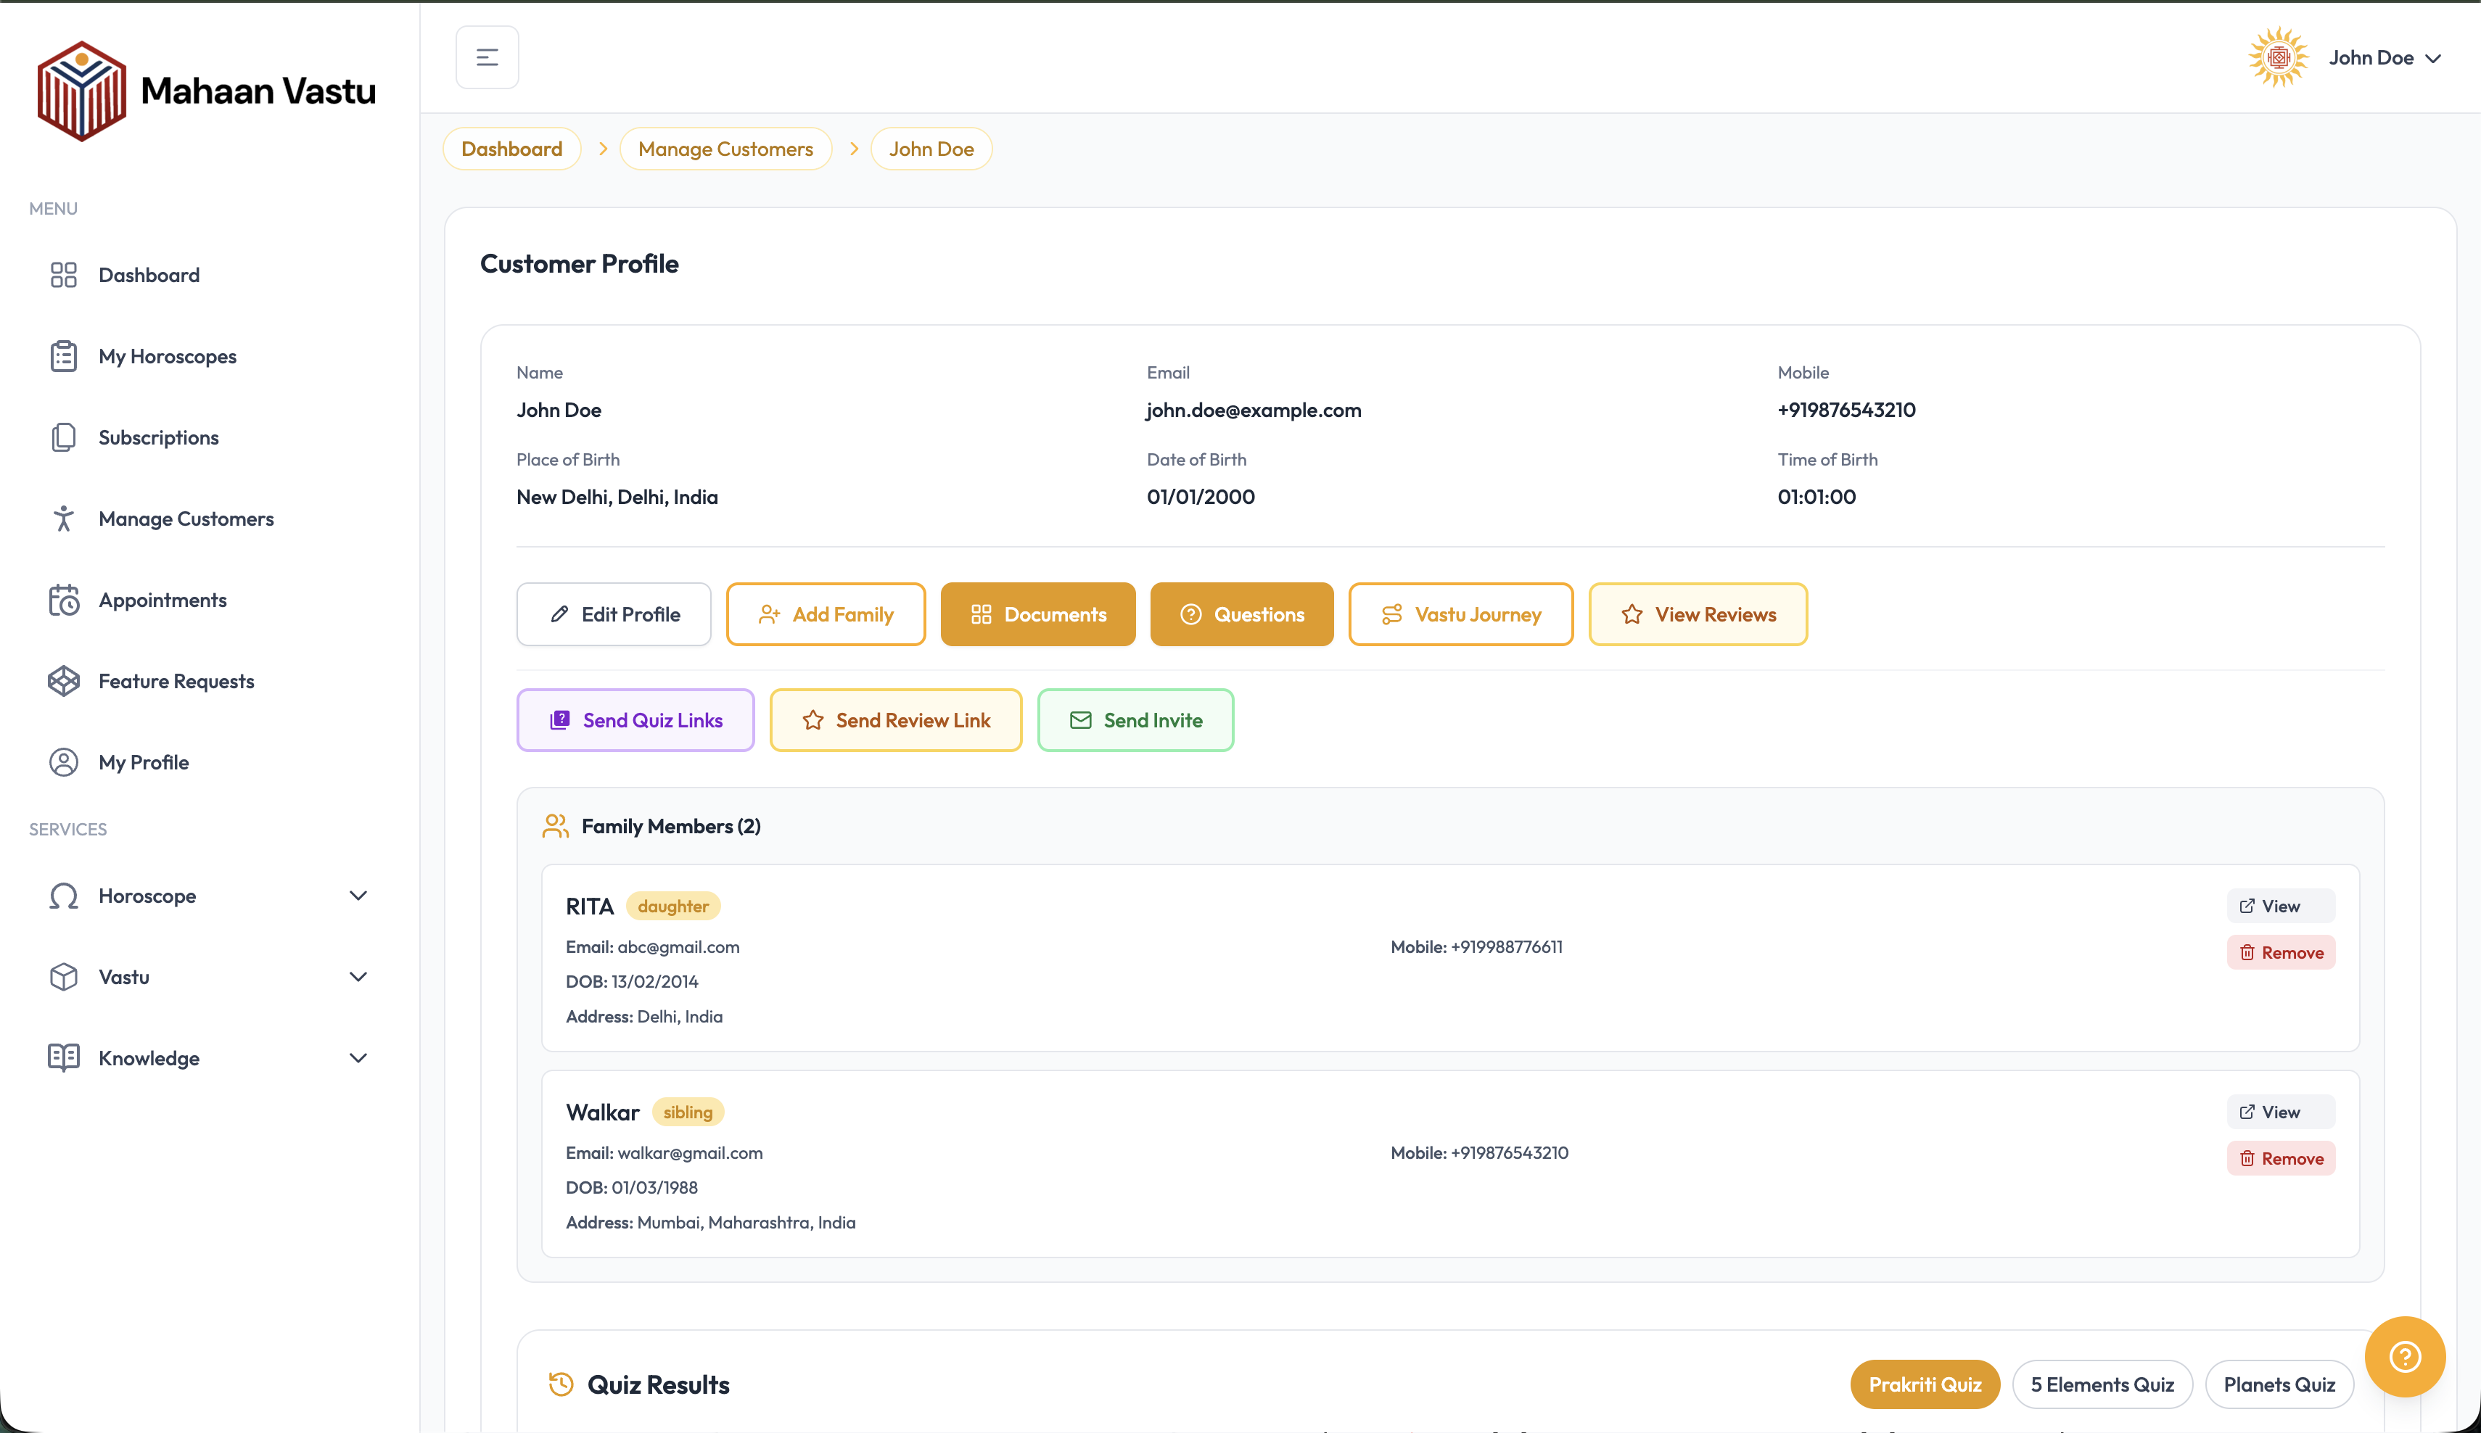Click the sun mandala avatar icon
2481x1433 pixels.
click(2278, 57)
